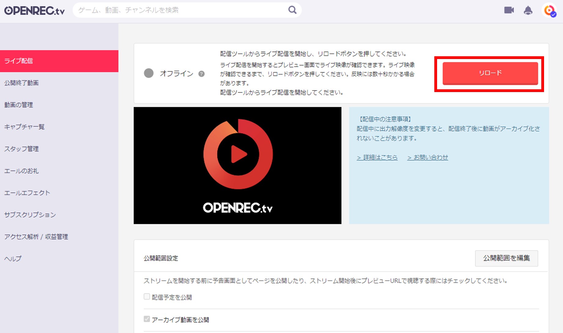Open the user profile avatar

coord(549,10)
